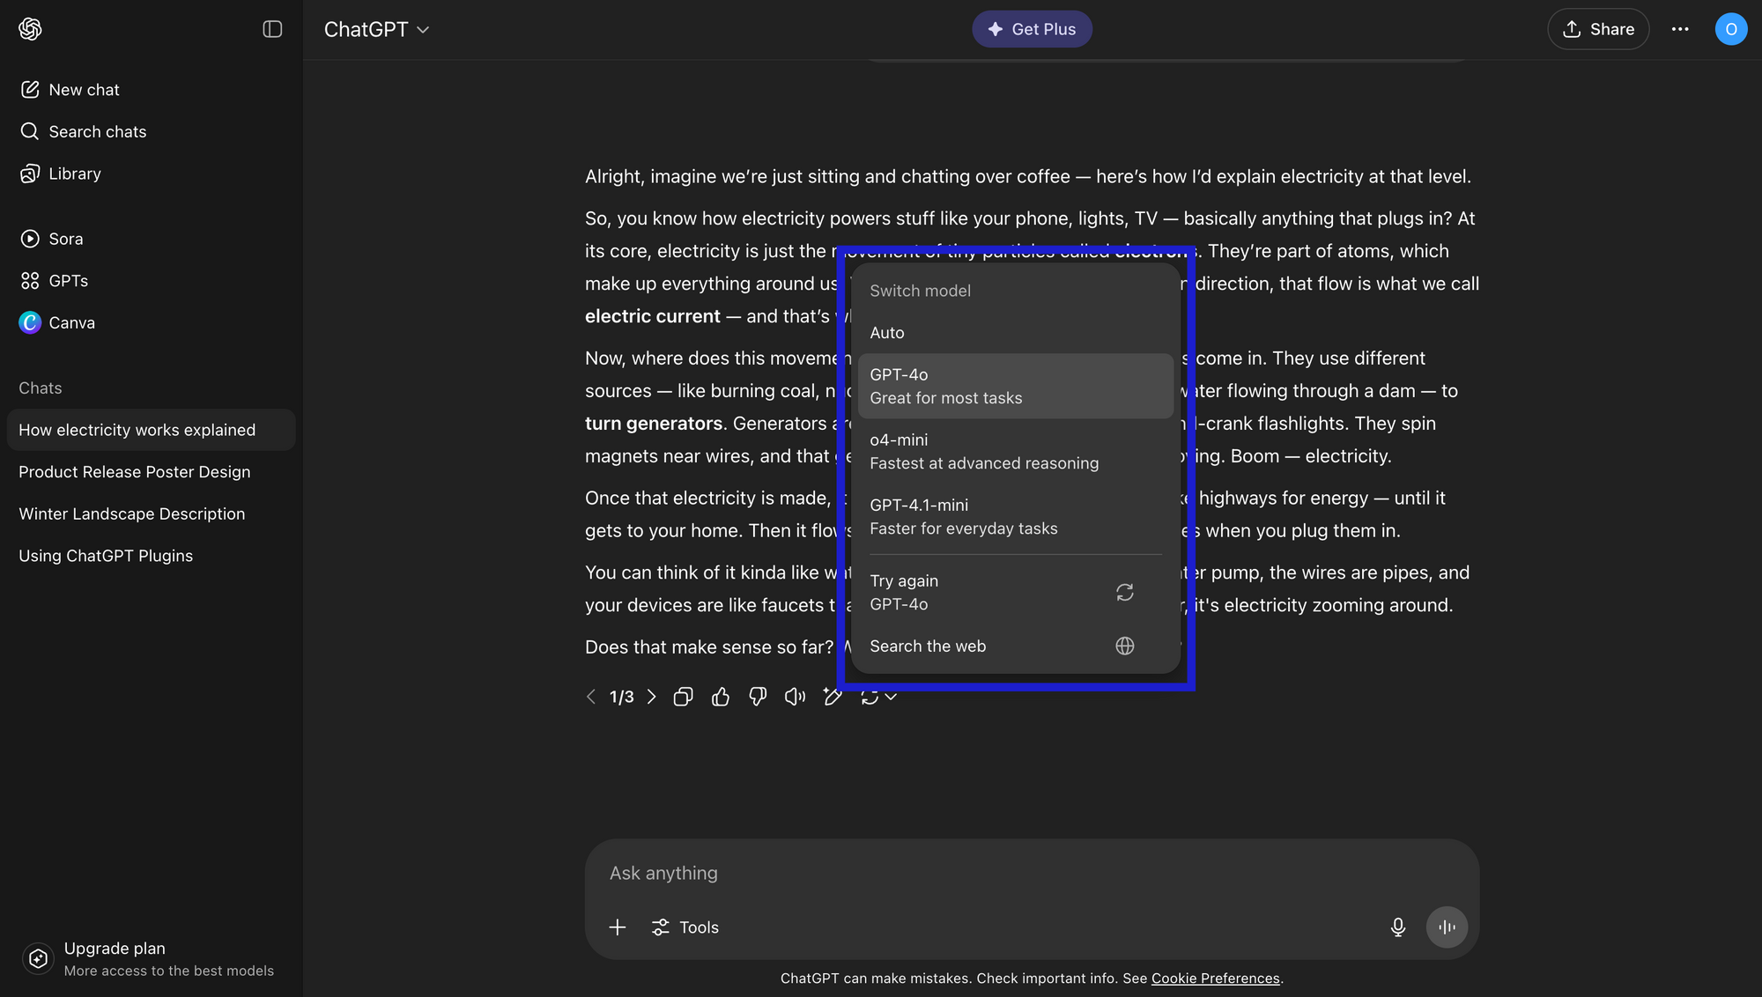This screenshot has height=997, width=1762.
Task: Open the ChatGPT model selector dropdown
Action: coord(377,29)
